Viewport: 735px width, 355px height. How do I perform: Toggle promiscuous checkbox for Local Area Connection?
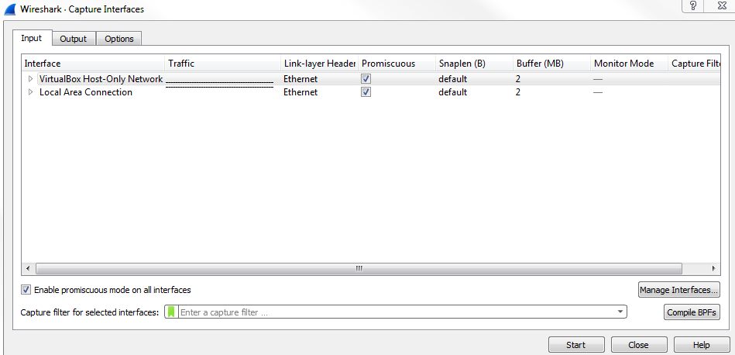tap(366, 92)
